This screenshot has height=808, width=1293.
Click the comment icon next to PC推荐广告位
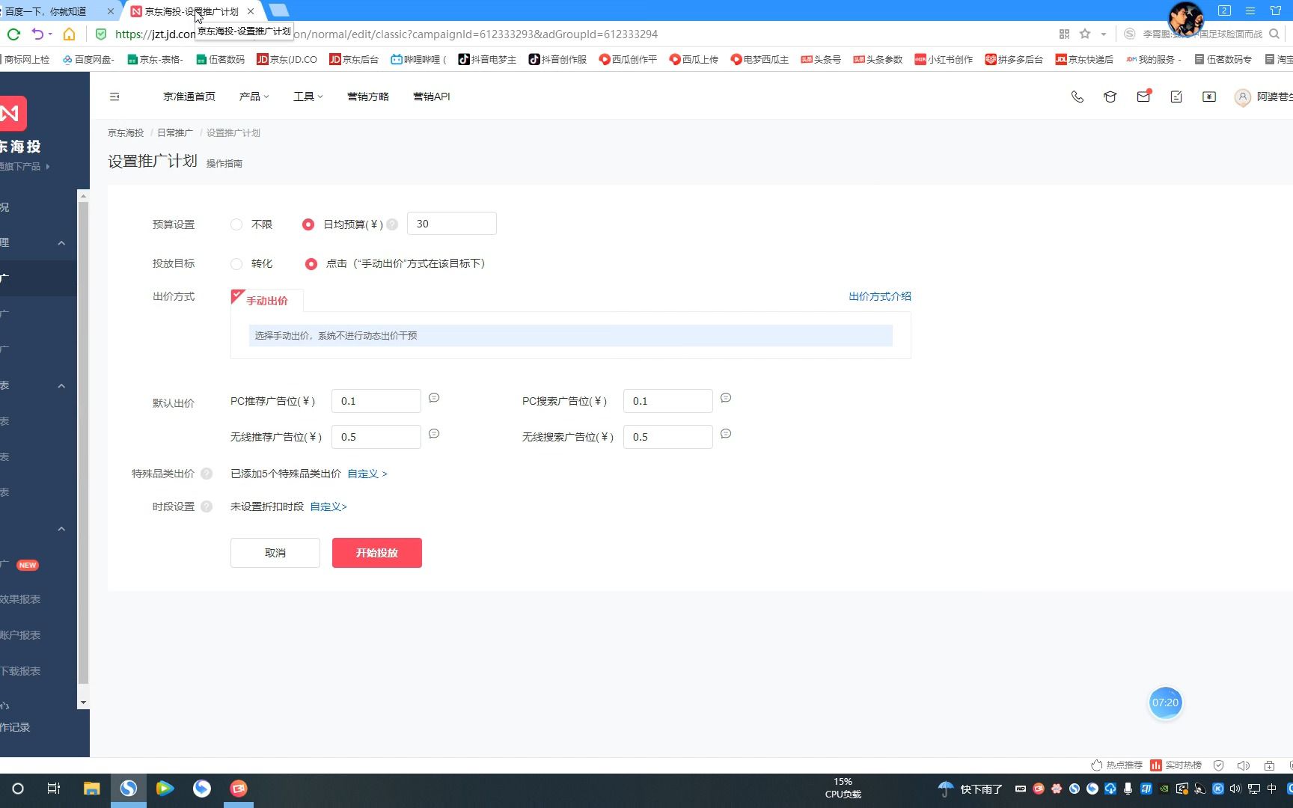[x=434, y=398]
